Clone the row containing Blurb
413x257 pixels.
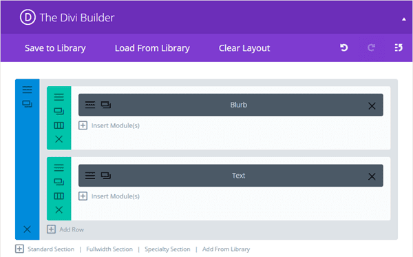click(x=59, y=111)
